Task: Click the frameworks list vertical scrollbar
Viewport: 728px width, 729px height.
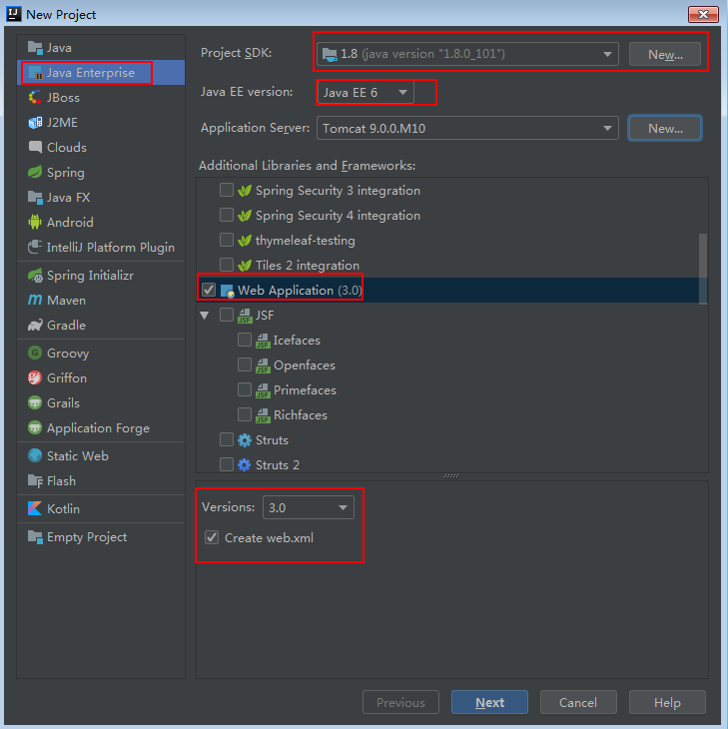Action: click(703, 269)
